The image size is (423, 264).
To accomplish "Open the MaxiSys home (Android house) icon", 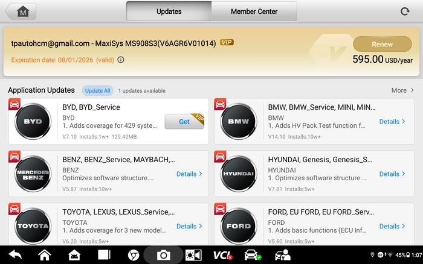I will [x=74, y=255].
